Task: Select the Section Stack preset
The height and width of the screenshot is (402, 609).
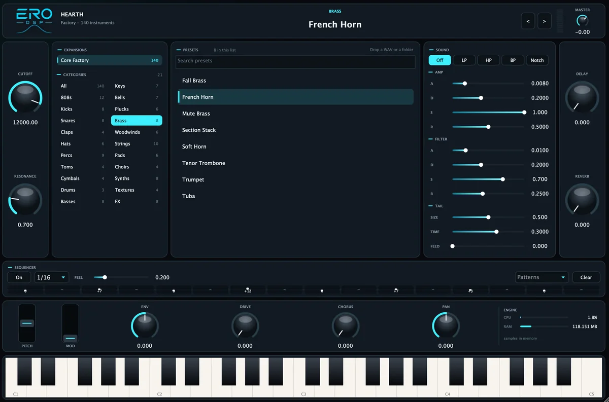Action: (x=296, y=130)
